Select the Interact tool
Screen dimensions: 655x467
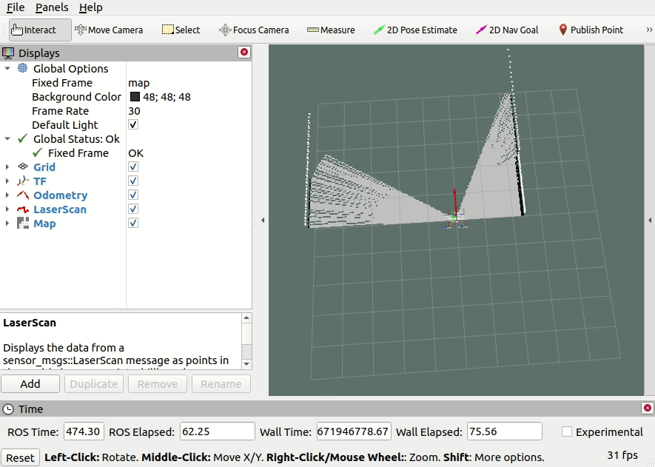[x=40, y=30]
